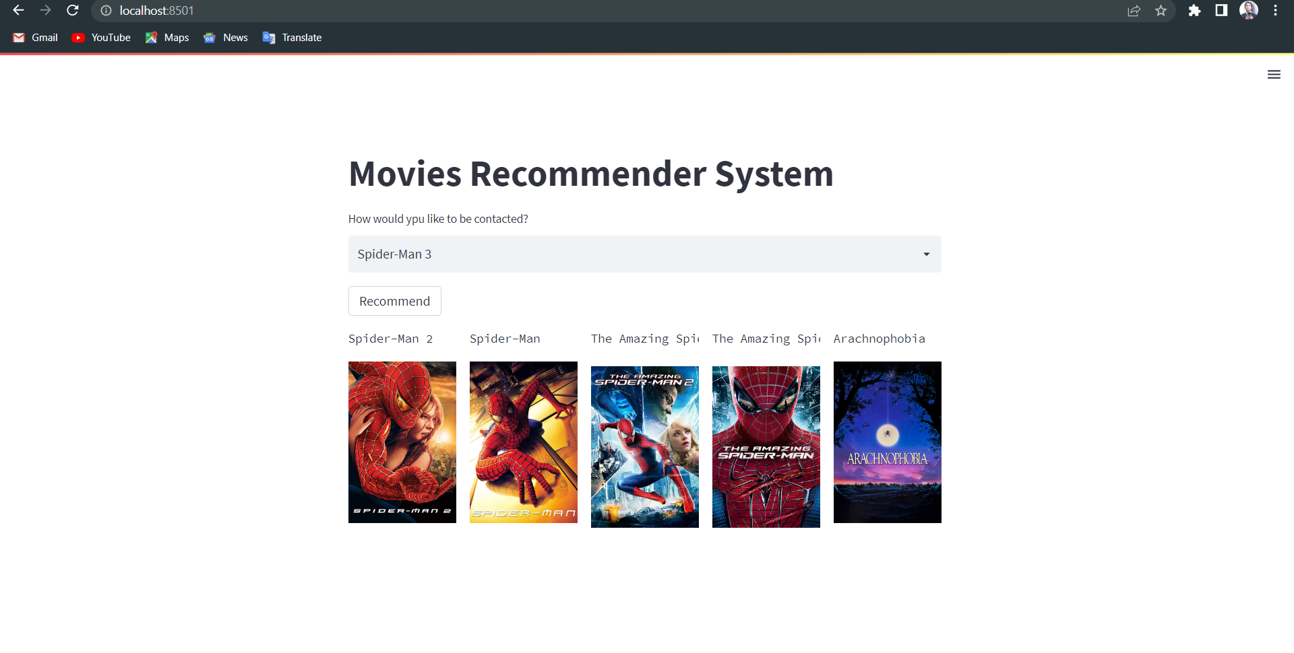Click the Recommend button
The width and height of the screenshot is (1294, 653).
[x=394, y=301]
